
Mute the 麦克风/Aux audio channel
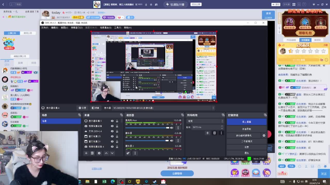pyautogui.click(x=172, y=128)
